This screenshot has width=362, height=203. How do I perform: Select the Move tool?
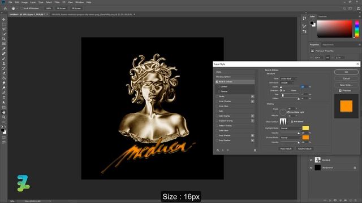click(4, 19)
